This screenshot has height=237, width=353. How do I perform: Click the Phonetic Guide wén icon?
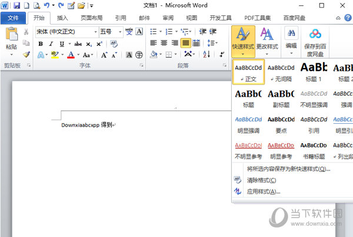[x=129, y=32]
